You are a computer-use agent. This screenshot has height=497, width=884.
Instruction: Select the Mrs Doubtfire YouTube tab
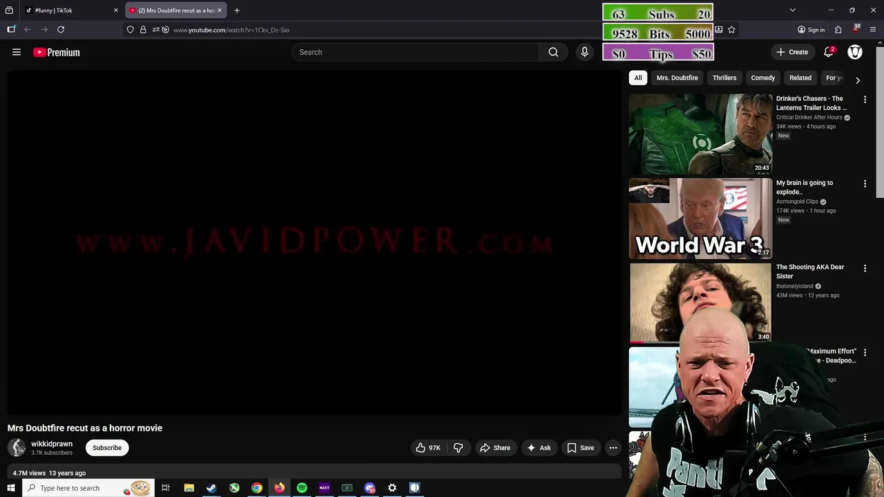pyautogui.click(x=175, y=10)
